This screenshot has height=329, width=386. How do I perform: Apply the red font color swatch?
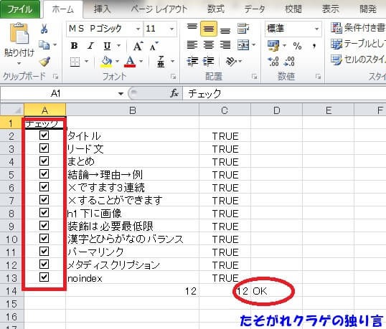[x=131, y=61]
